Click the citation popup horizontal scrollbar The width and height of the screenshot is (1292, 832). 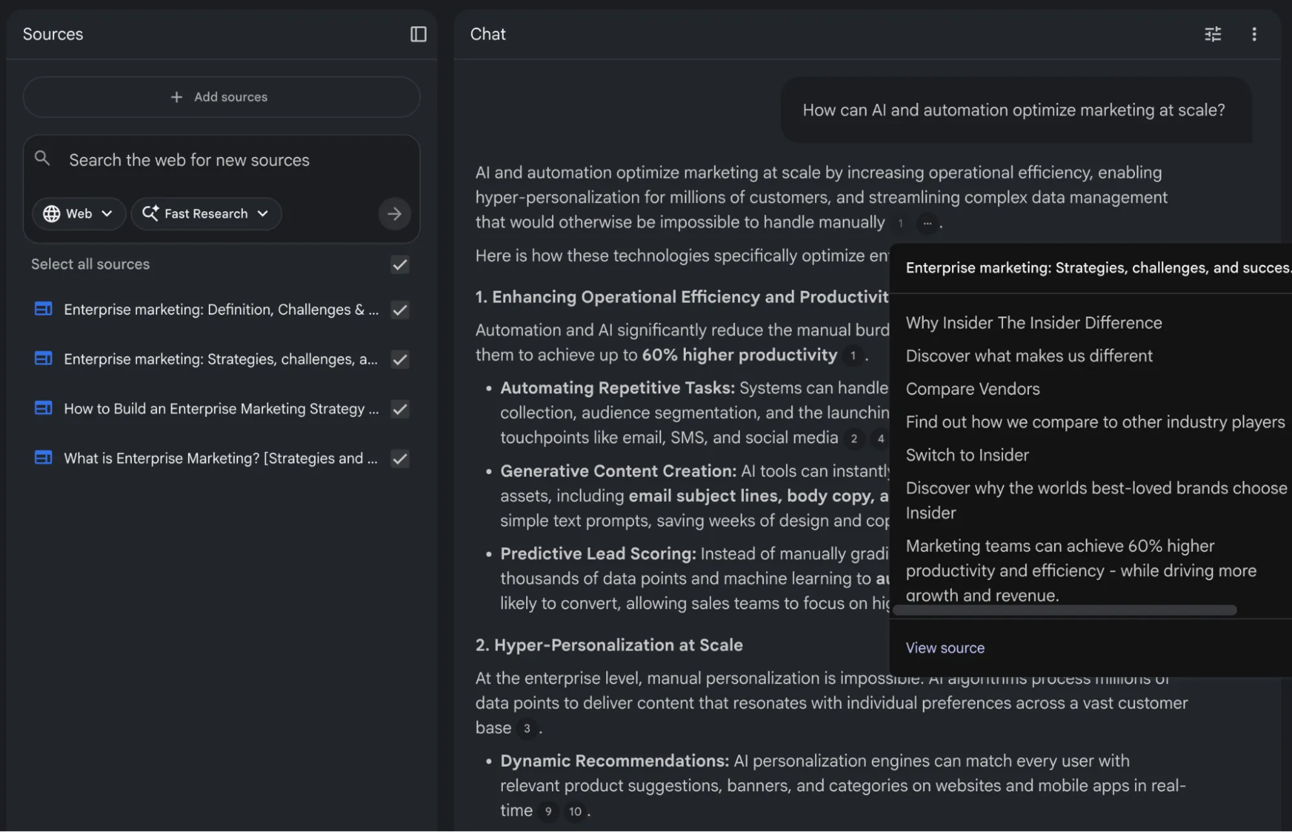(1064, 610)
